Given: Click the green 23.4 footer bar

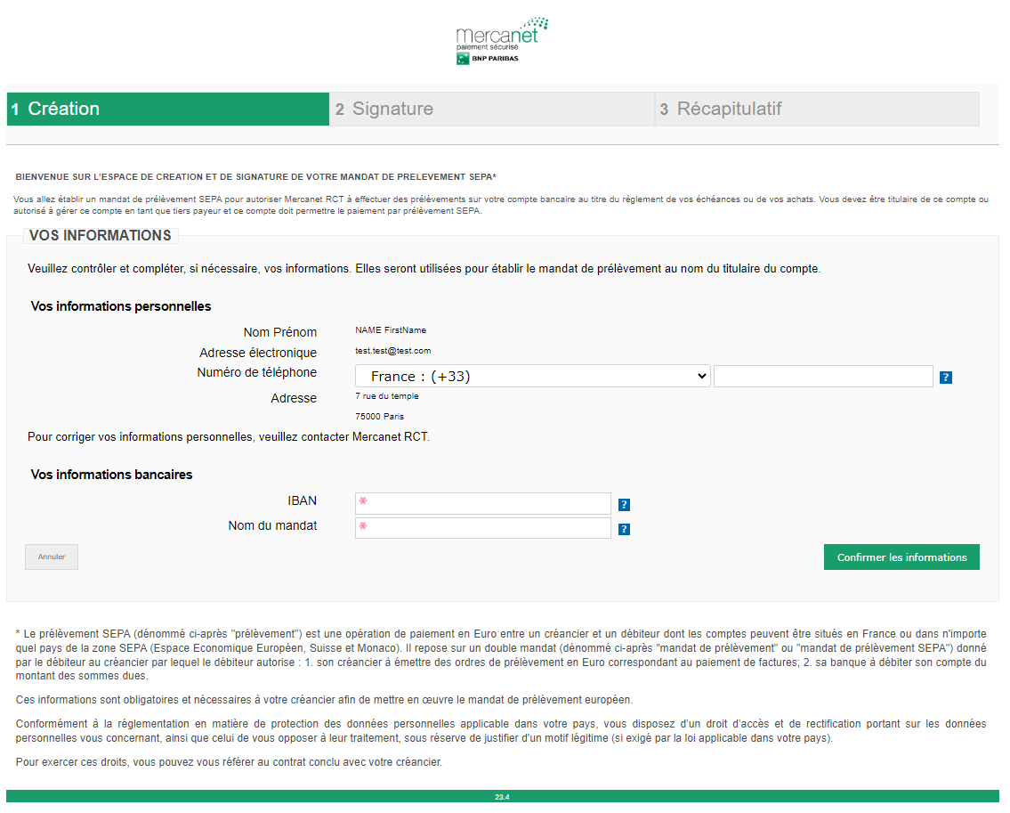Looking at the screenshot, I should tap(505, 799).
